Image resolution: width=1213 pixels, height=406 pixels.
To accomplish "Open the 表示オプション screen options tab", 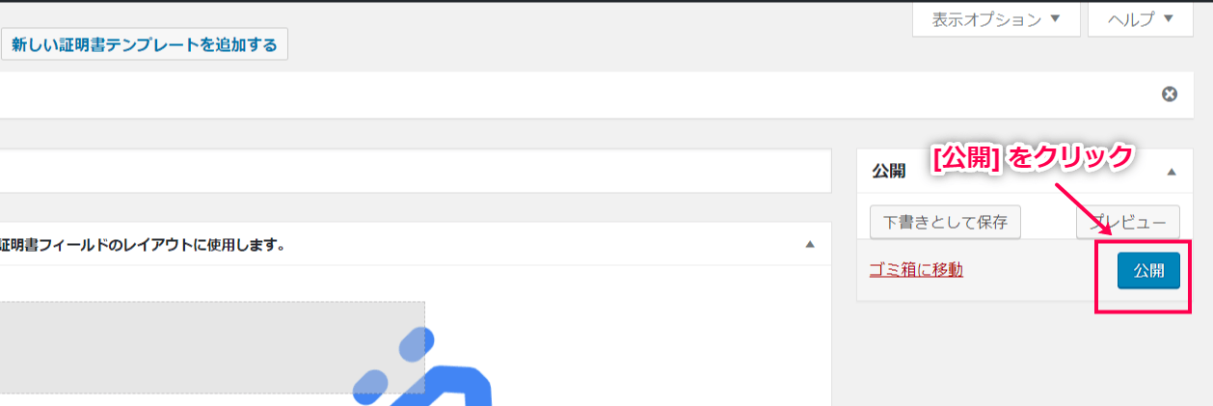I will coord(996,19).
